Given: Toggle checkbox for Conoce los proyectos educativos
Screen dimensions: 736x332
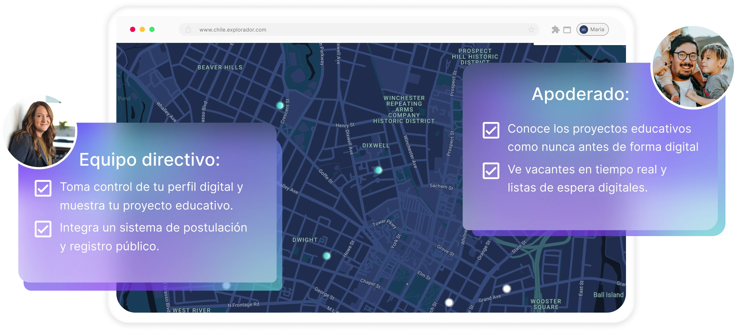Looking at the screenshot, I should coord(491,130).
